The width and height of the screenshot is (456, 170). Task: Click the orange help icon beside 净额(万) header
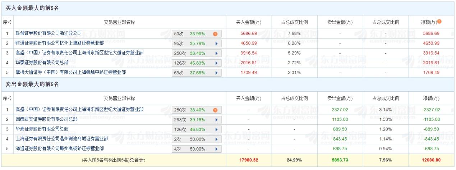(439, 22)
